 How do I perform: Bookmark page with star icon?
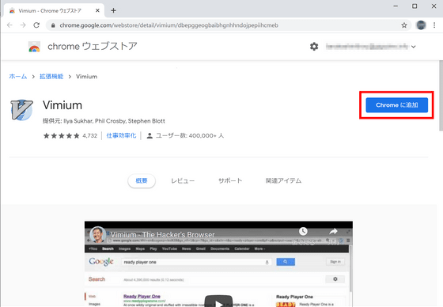(x=404, y=25)
